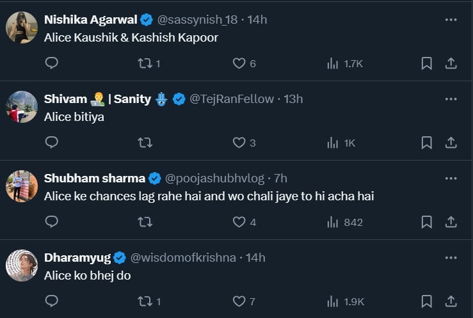Retweet Nishika Agarwal's tweet
Image resolution: width=473 pixels, height=318 pixels.
(145, 63)
